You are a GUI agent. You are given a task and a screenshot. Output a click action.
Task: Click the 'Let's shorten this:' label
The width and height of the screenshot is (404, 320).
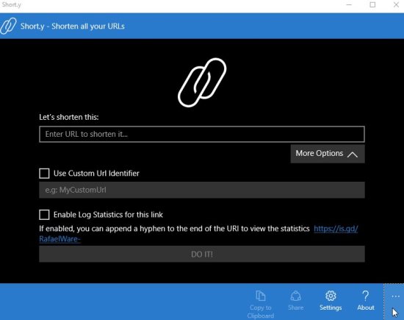point(69,117)
